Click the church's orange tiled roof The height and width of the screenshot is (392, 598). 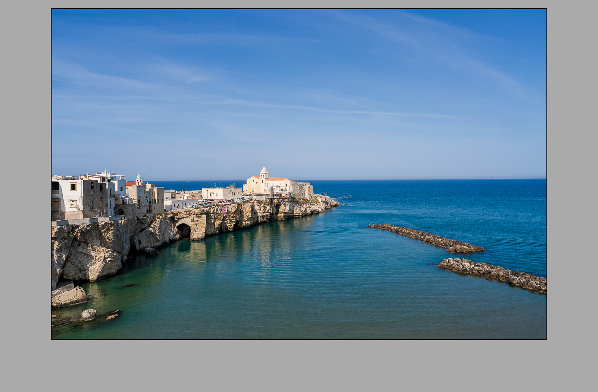click(276, 179)
